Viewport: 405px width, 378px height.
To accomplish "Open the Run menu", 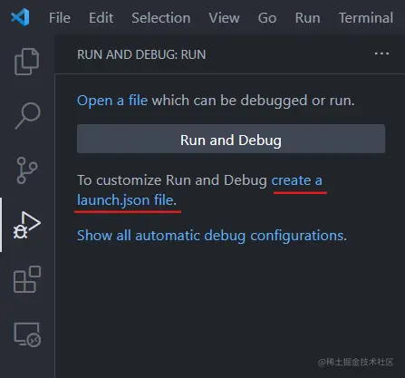I will click(x=307, y=18).
